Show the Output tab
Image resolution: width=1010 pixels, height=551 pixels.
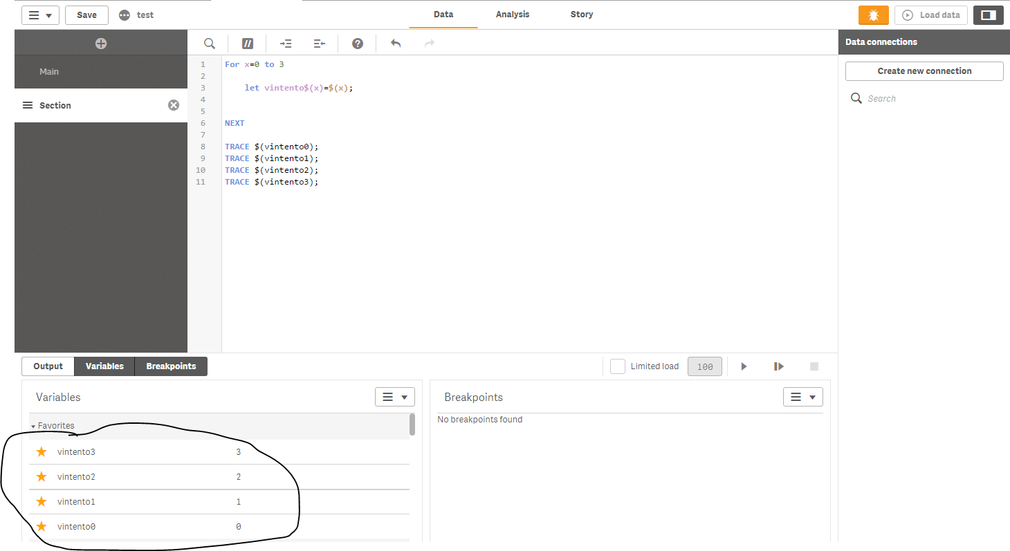coord(48,366)
